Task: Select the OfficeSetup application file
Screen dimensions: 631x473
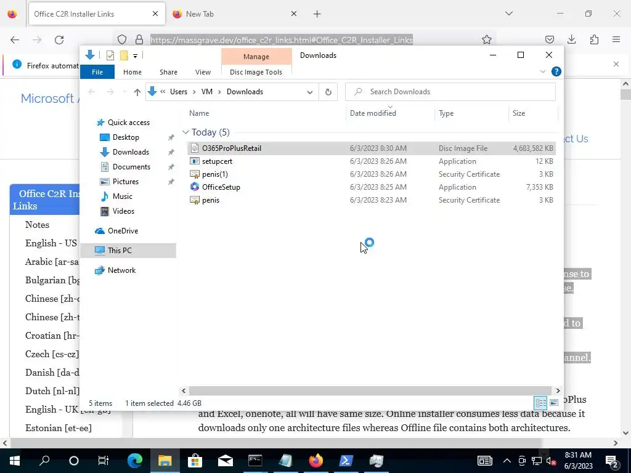Action: point(371,187)
